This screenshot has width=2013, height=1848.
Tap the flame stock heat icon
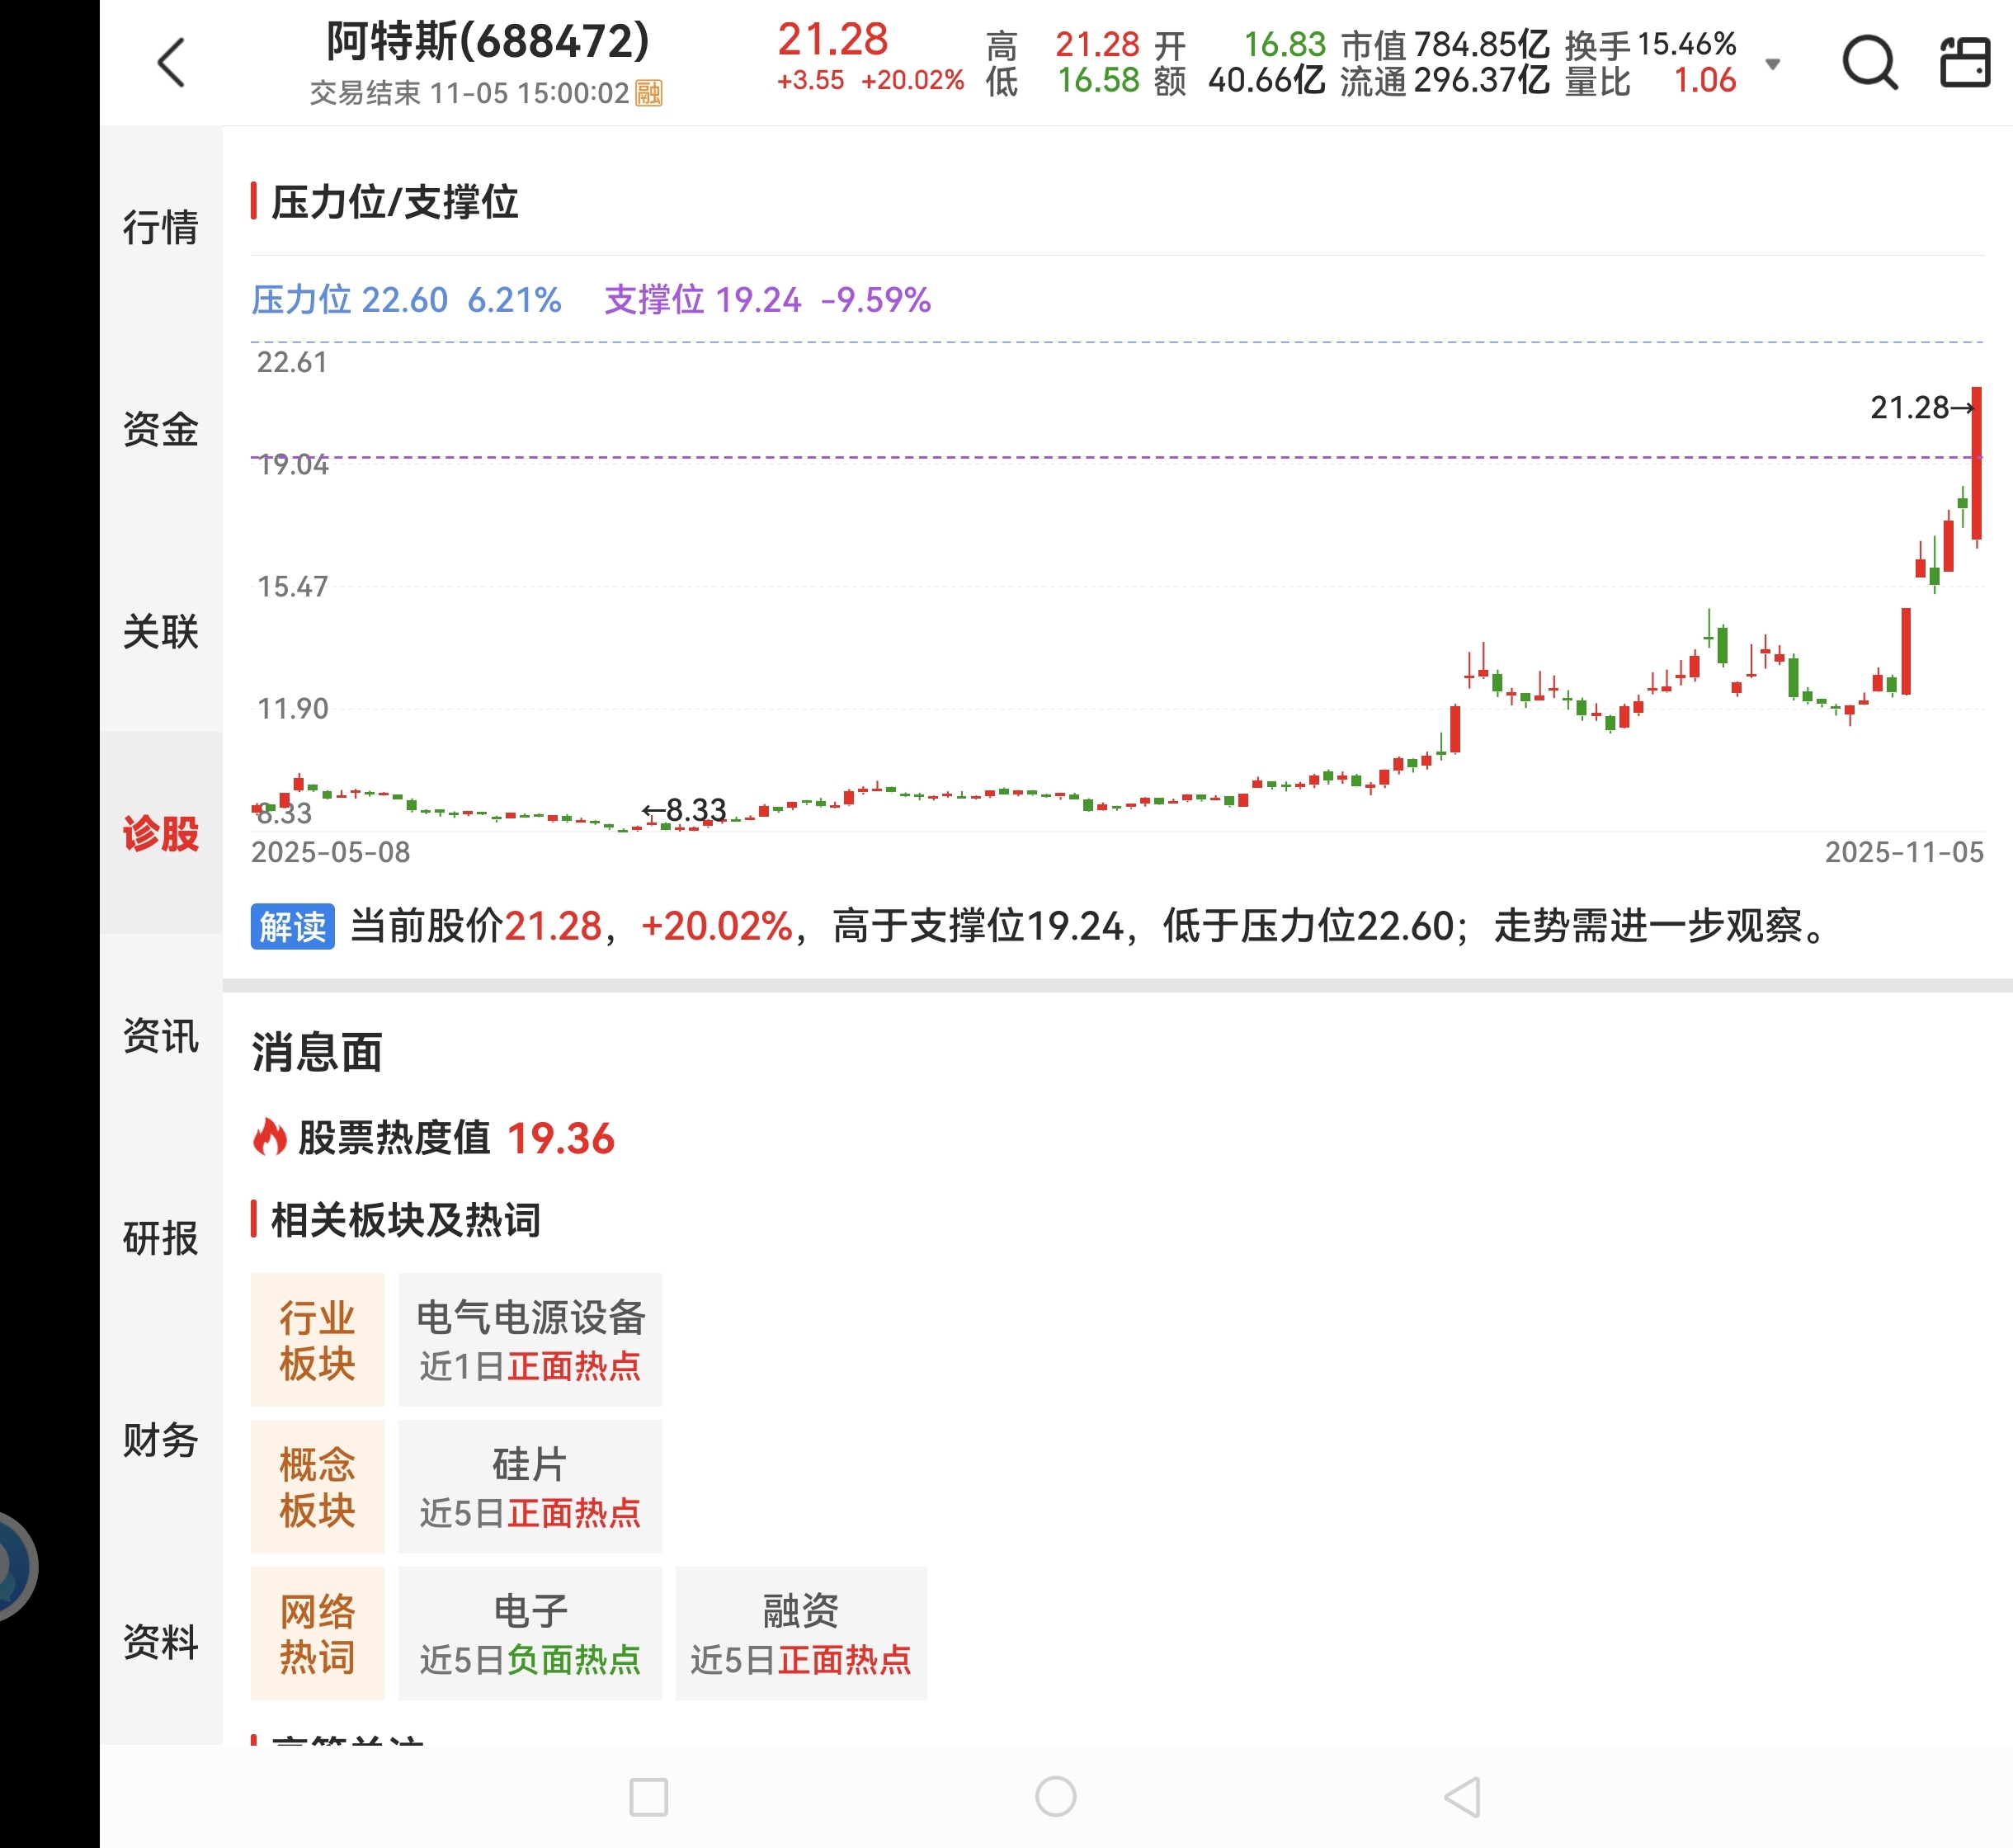pyautogui.click(x=269, y=1137)
